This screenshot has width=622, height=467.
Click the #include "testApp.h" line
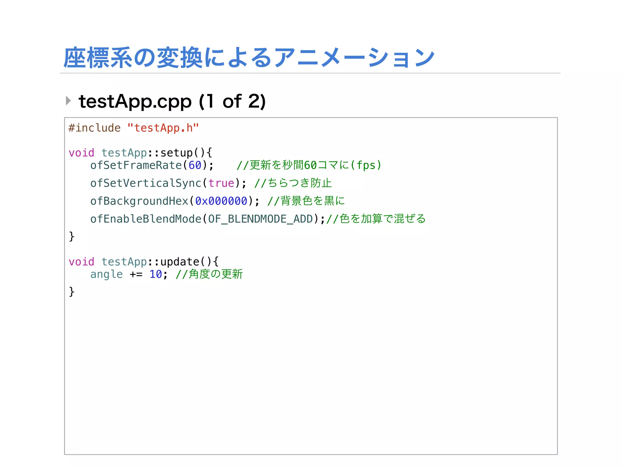point(134,128)
